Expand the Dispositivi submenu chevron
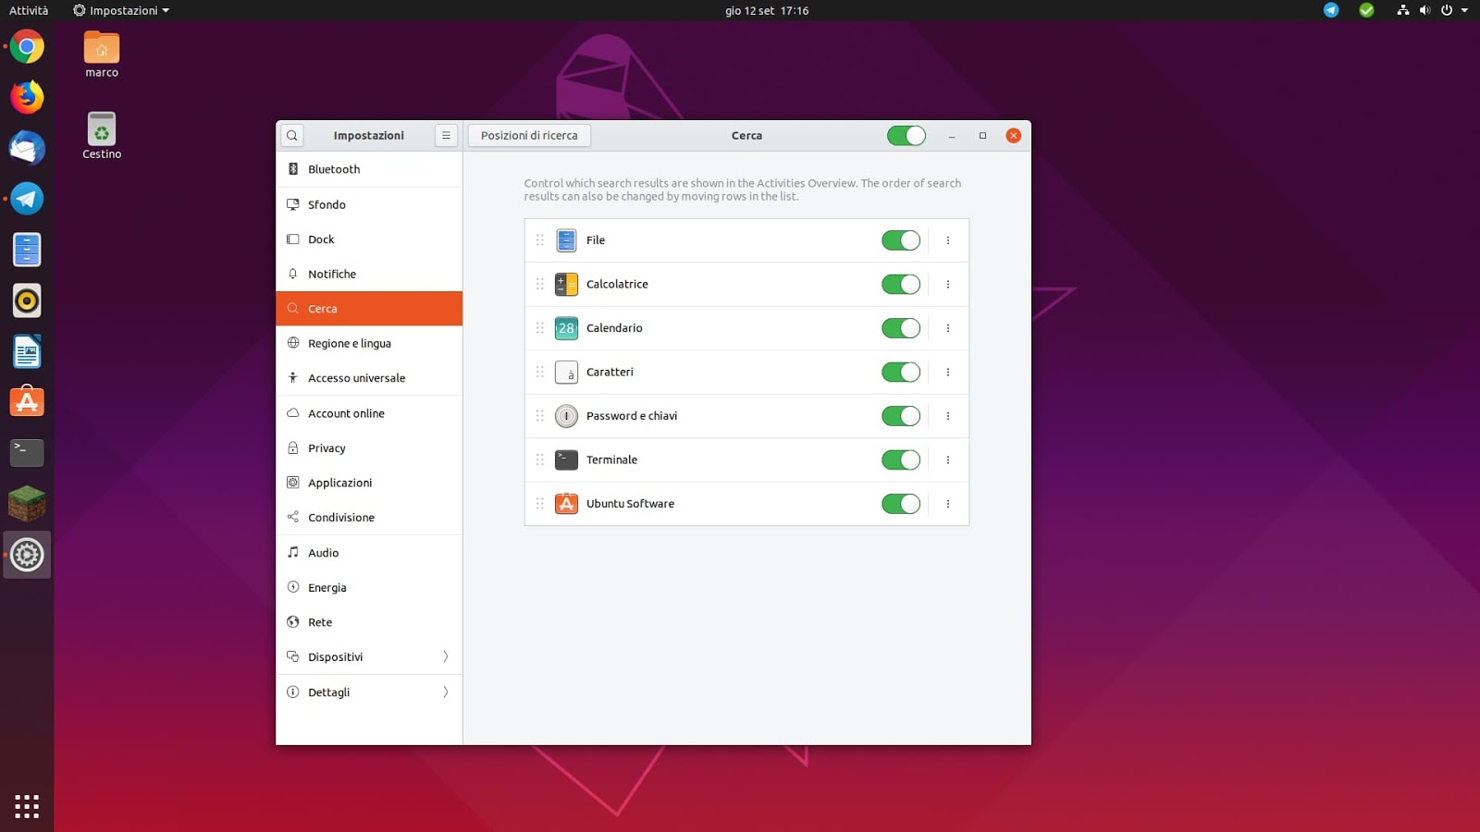The width and height of the screenshot is (1480, 832). tap(446, 657)
